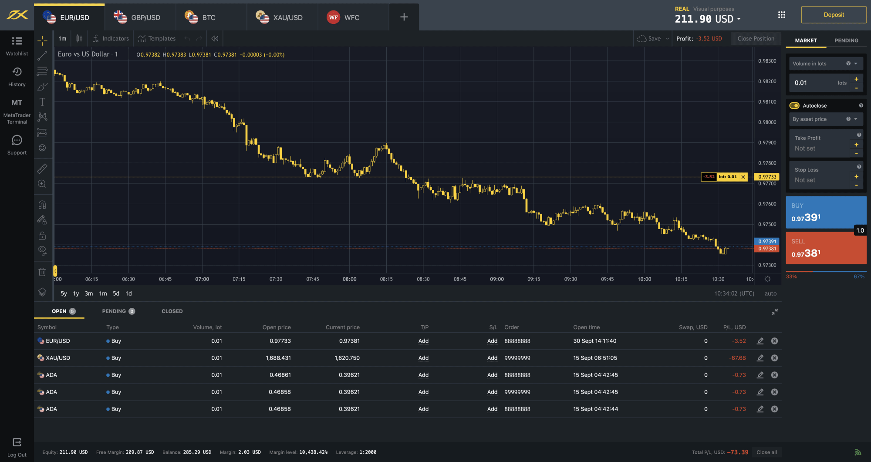Image resolution: width=871 pixels, height=462 pixels.
Task: Open the emoji icons tool
Action: 42,148
